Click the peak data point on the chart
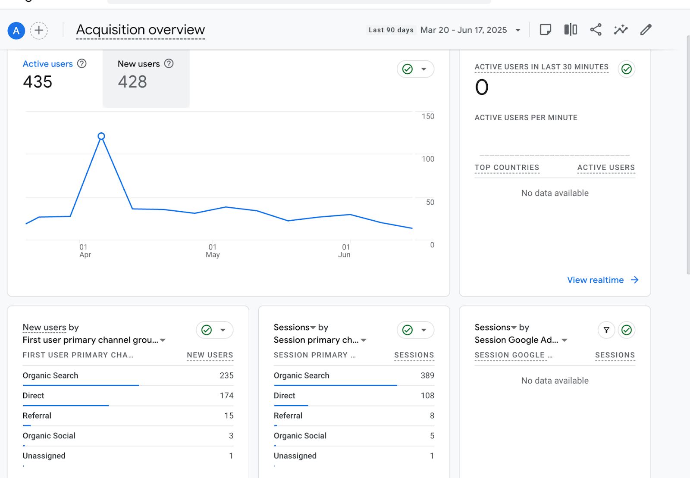 101,136
